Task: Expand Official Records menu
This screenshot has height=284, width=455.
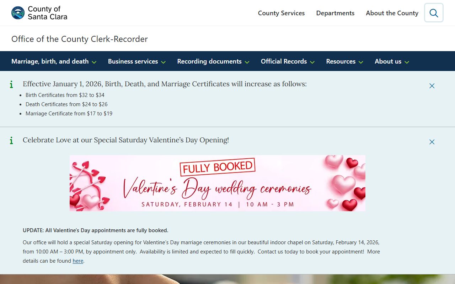Action: tap(288, 61)
